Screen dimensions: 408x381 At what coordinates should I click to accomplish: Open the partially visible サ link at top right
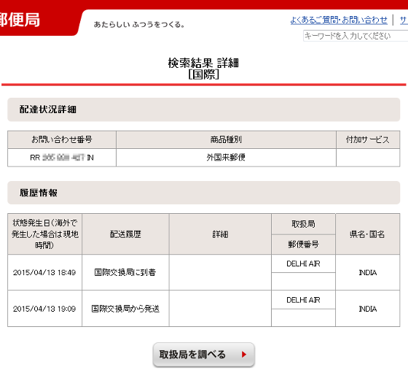pos(404,20)
